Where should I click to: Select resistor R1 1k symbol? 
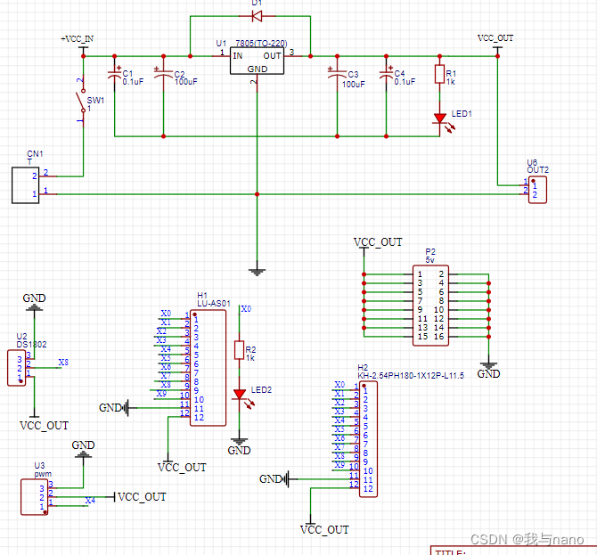440,74
